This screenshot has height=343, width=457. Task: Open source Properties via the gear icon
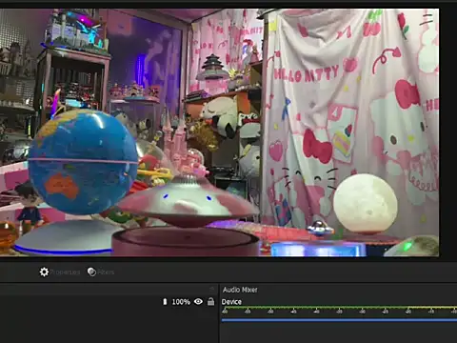tap(44, 272)
